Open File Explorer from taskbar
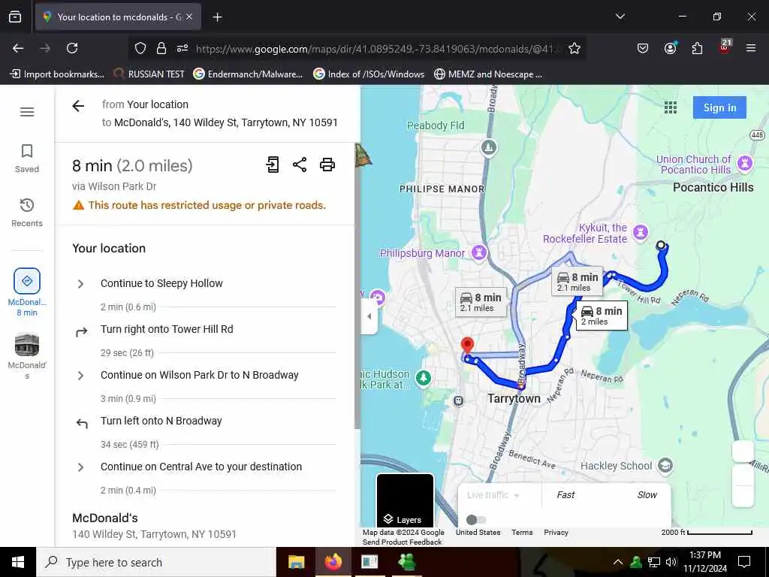The height and width of the screenshot is (577, 769). [296, 562]
